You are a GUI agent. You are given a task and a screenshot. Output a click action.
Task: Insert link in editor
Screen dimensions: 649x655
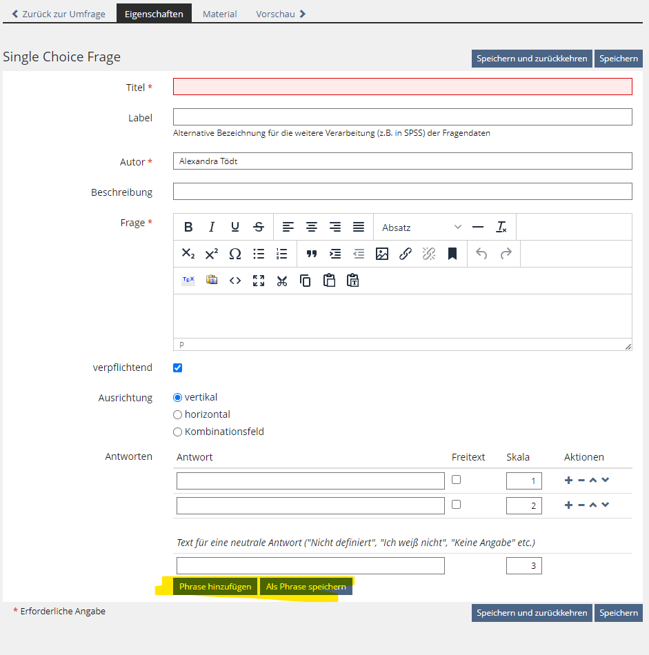tap(406, 254)
